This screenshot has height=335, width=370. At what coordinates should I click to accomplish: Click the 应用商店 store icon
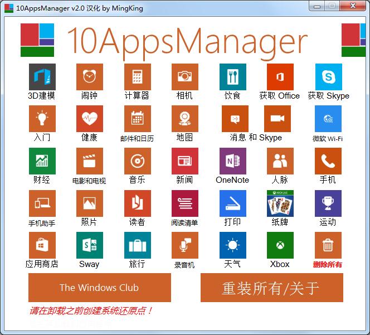(42, 245)
